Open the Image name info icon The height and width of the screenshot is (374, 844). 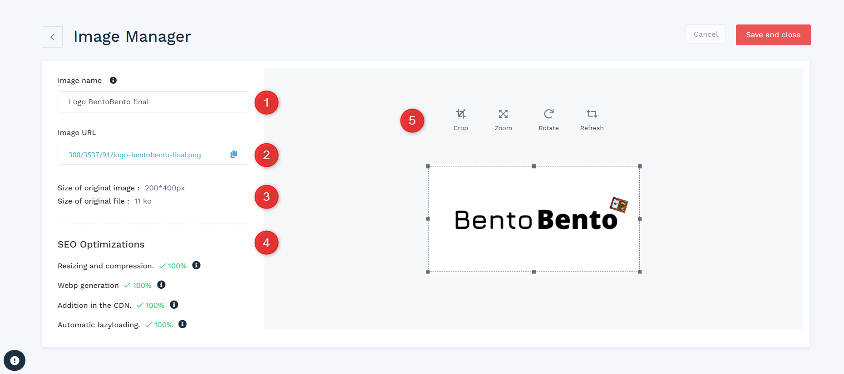click(x=113, y=80)
